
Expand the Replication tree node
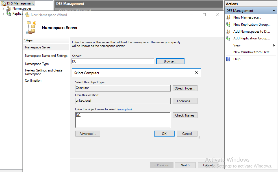(x=3, y=14)
